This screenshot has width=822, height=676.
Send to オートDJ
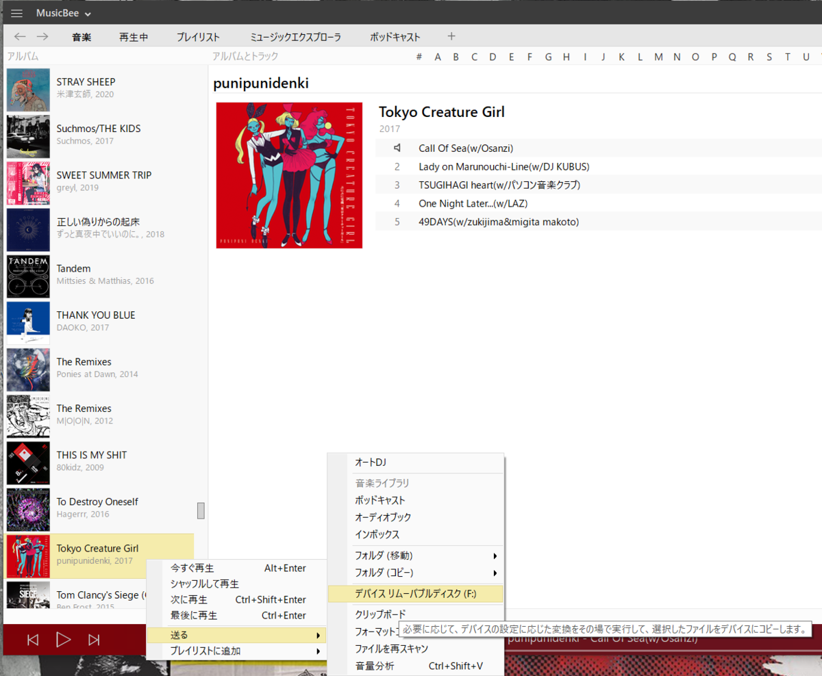416,463
